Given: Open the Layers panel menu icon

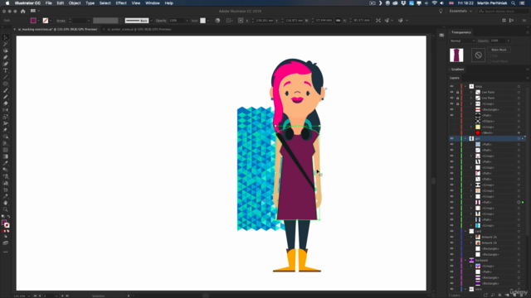Looking at the screenshot, I should 528,78.
